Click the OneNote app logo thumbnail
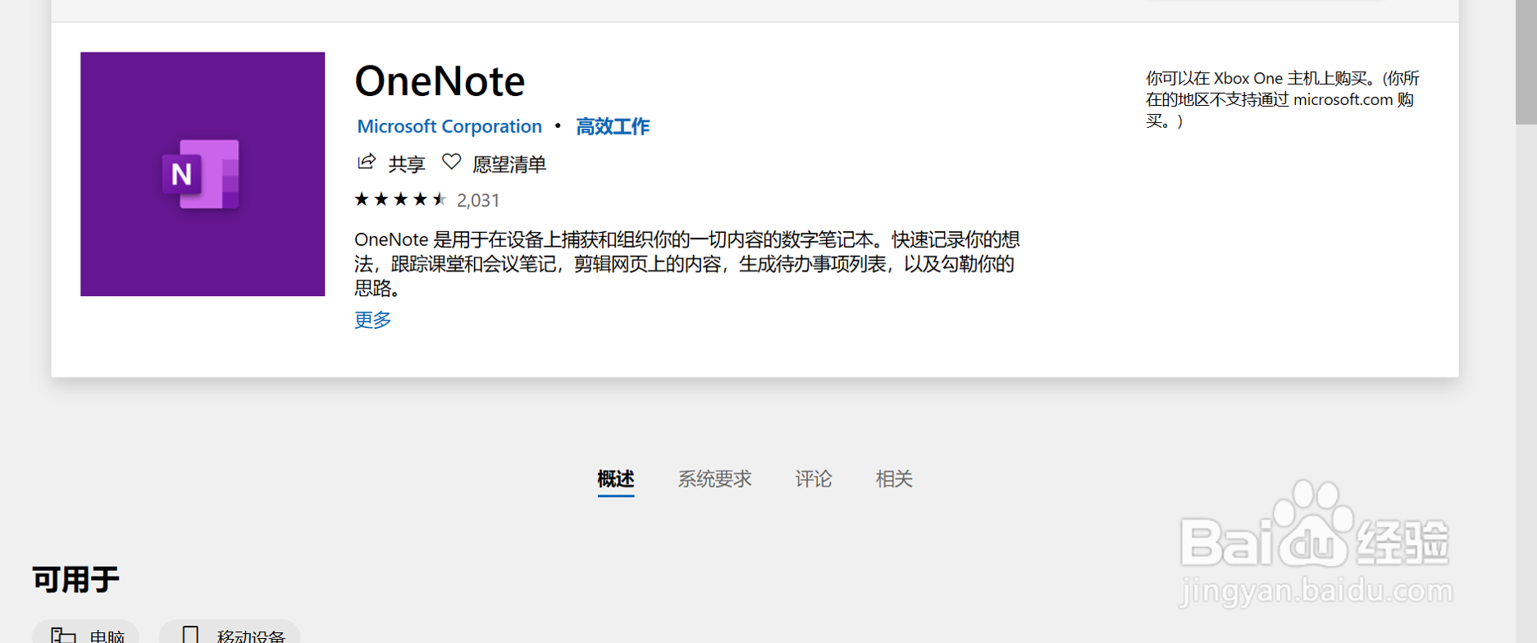Screen dimensions: 1537x643 (203, 174)
